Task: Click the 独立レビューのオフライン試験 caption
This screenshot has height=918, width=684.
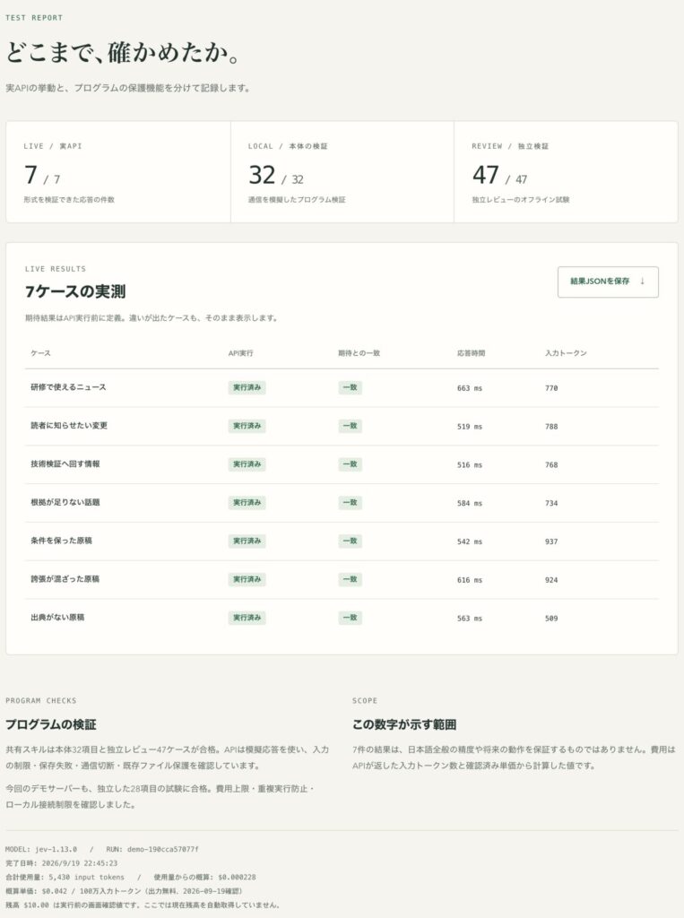Action: [521, 200]
